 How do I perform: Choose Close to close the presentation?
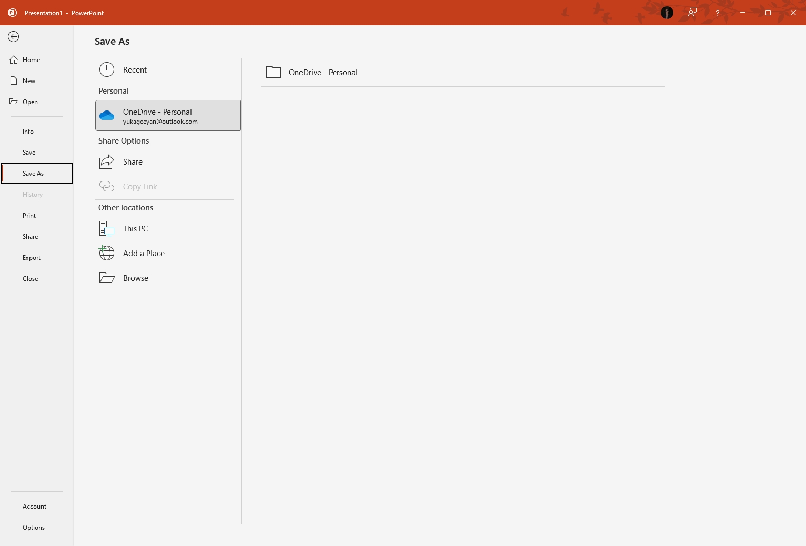pos(36,279)
